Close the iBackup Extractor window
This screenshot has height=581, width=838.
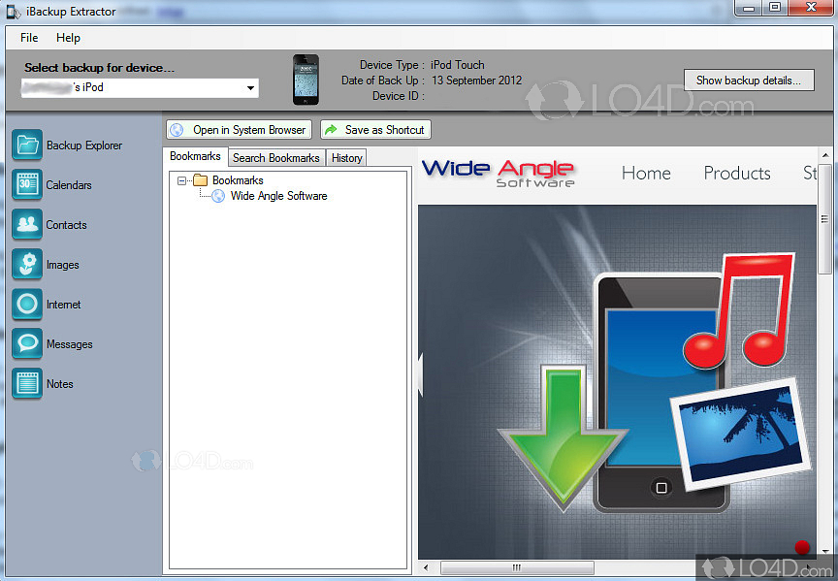[x=812, y=8]
